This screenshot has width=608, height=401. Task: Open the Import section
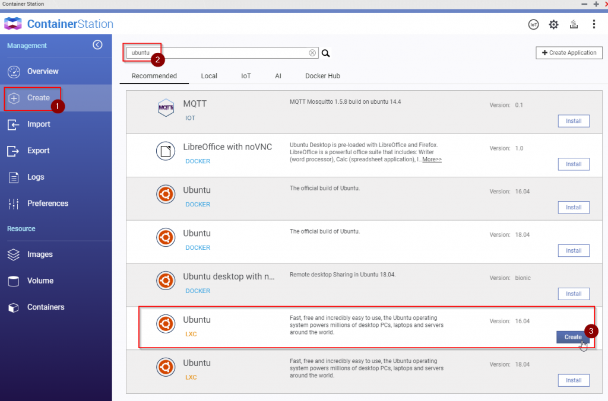[39, 124]
